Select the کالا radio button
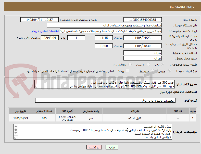Viewport: 201px width, 154px height. point(162,65)
